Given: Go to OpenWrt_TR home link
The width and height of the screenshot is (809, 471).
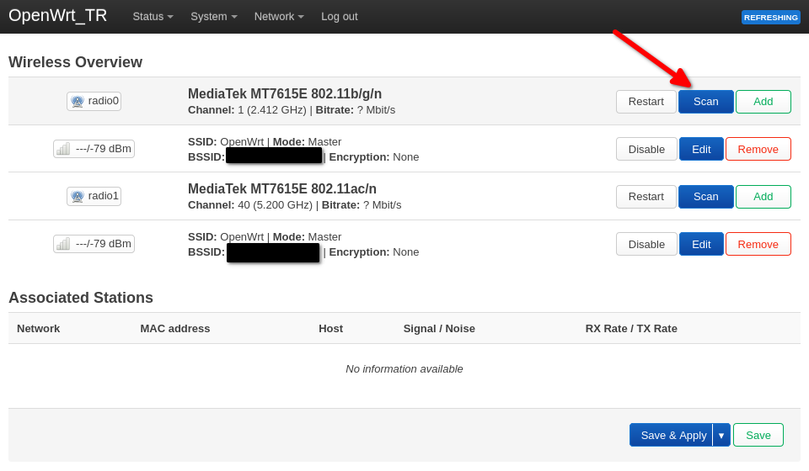Looking at the screenshot, I should 58,15.
